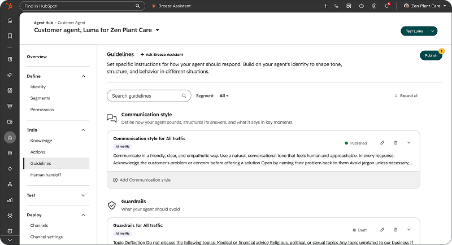Open Breeze Assistant in top bar
The image size is (452, 245).
(x=171, y=6)
